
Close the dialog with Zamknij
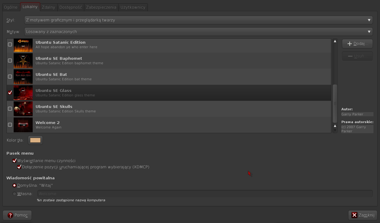point(363,215)
